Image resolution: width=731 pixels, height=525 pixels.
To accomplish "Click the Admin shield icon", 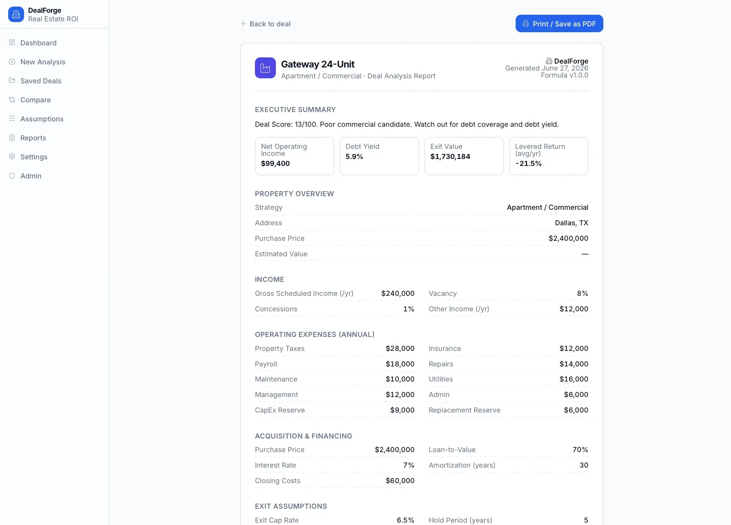I will tap(12, 176).
